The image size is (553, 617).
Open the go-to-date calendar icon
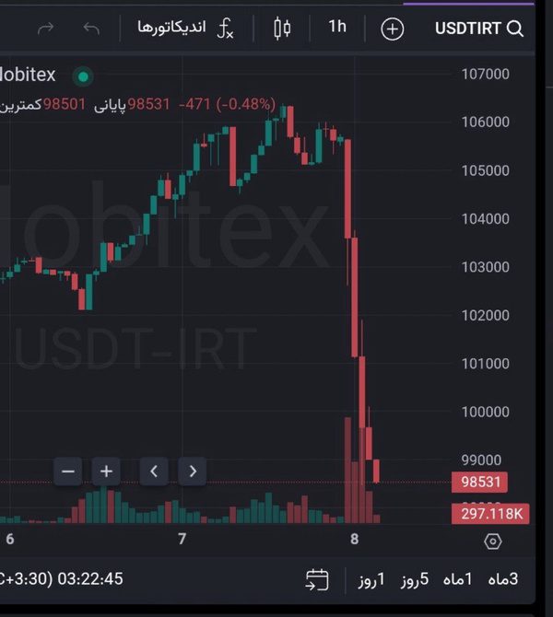click(x=317, y=579)
